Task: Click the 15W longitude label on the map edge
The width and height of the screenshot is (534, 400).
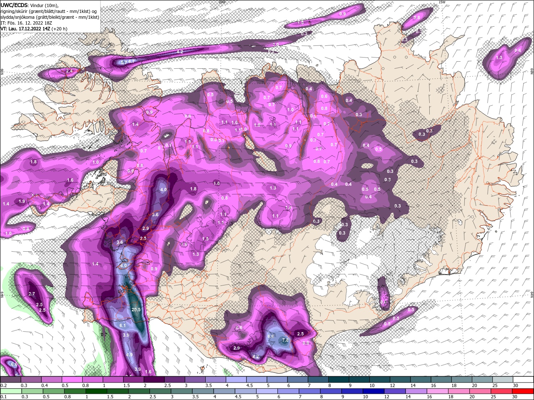Action: coord(442,2)
